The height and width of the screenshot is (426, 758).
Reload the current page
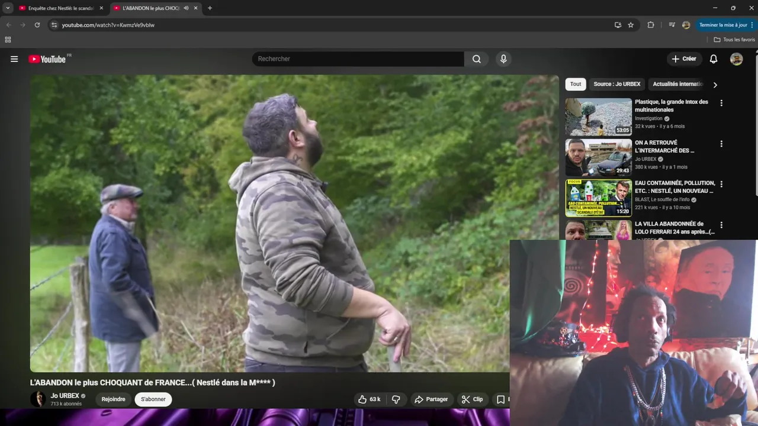pos(37,25)
